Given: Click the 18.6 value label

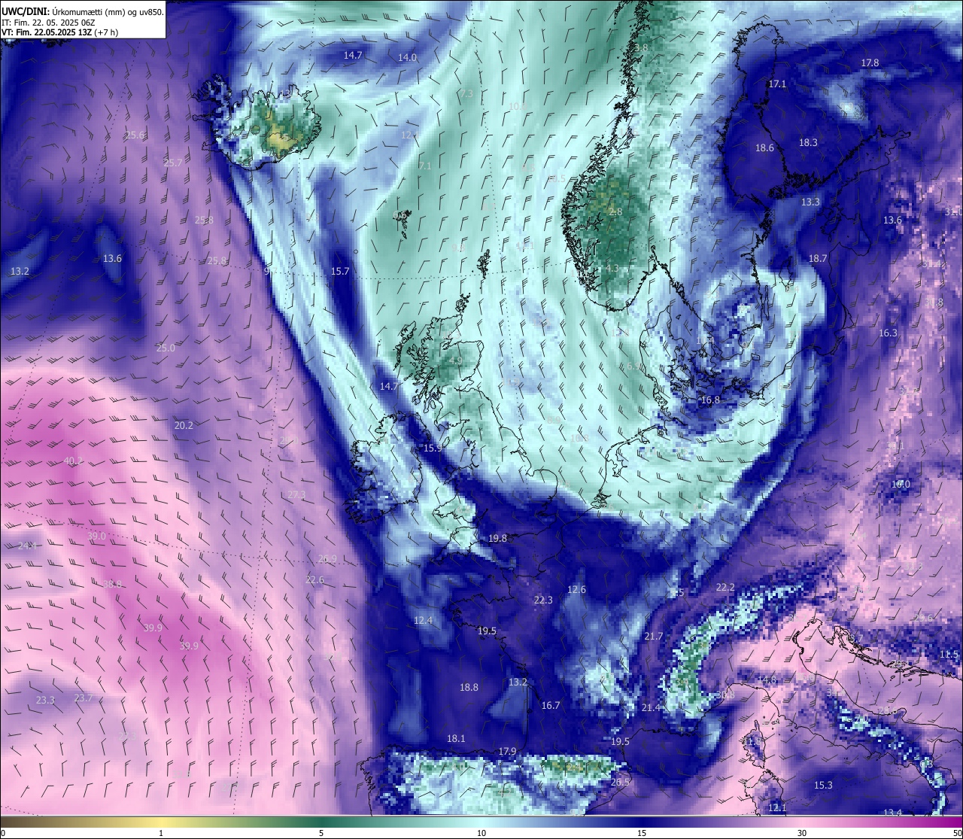Looking at the screenshot, I should click(764, 148).
